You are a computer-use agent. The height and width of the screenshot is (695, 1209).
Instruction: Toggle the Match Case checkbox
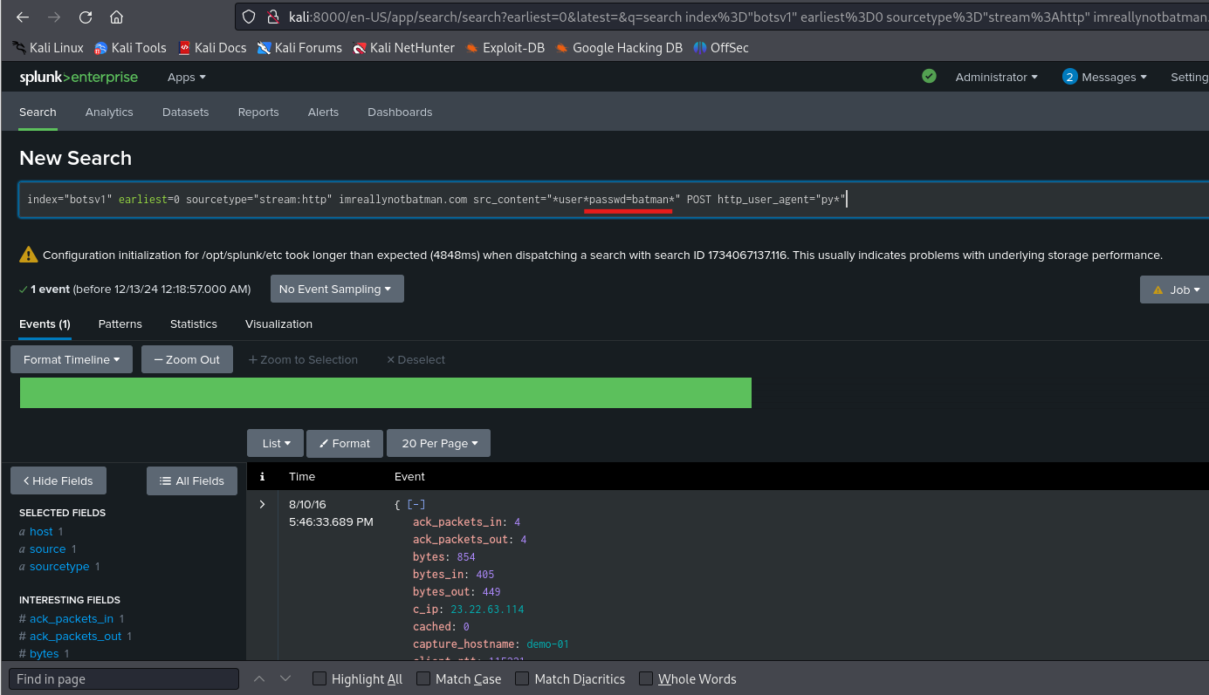[423, 678]
